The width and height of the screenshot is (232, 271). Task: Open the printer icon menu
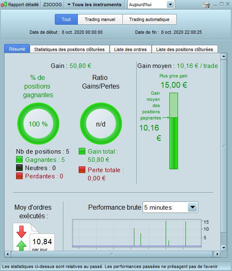pyautogui.click(x=206, y=5)
